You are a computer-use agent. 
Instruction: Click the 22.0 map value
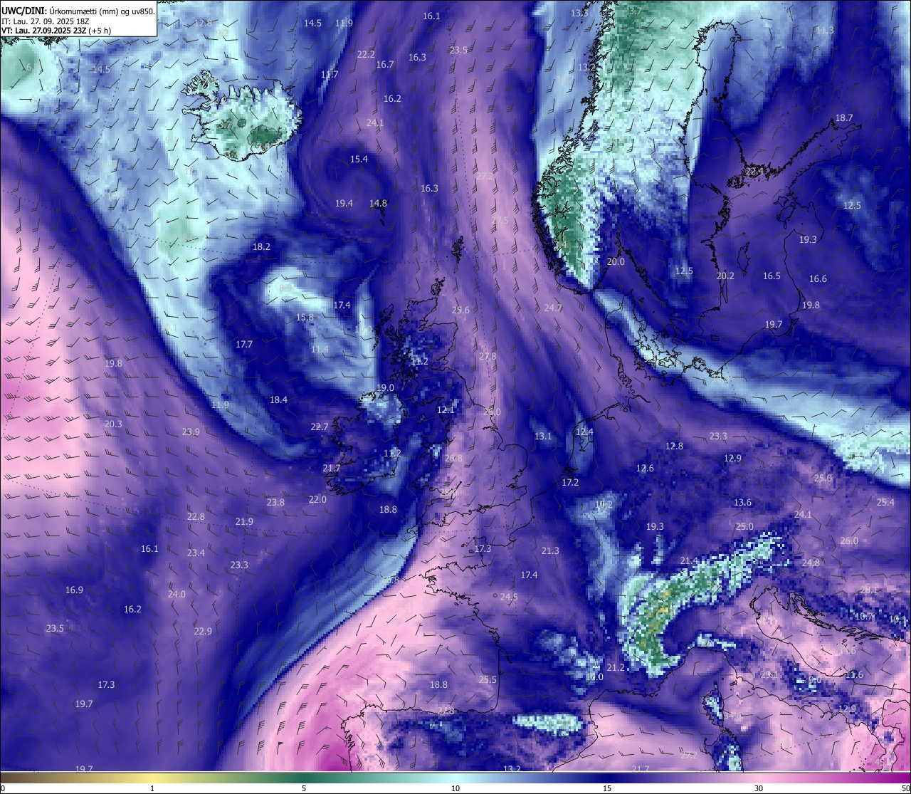point(317,500)
